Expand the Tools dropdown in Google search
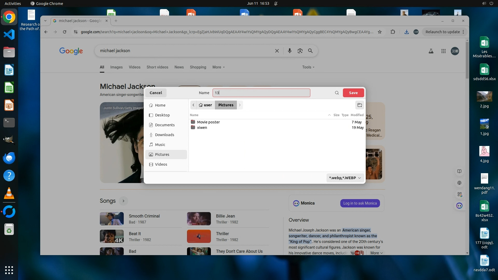This screenshot has width=498, height=280. pos(308,67)
